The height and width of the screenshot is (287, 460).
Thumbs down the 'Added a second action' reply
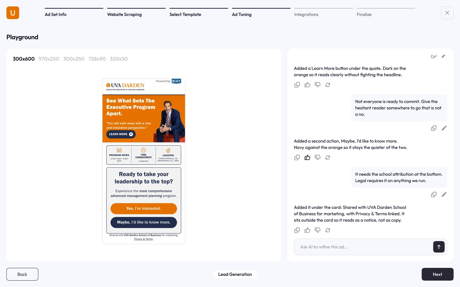point(318,158)
